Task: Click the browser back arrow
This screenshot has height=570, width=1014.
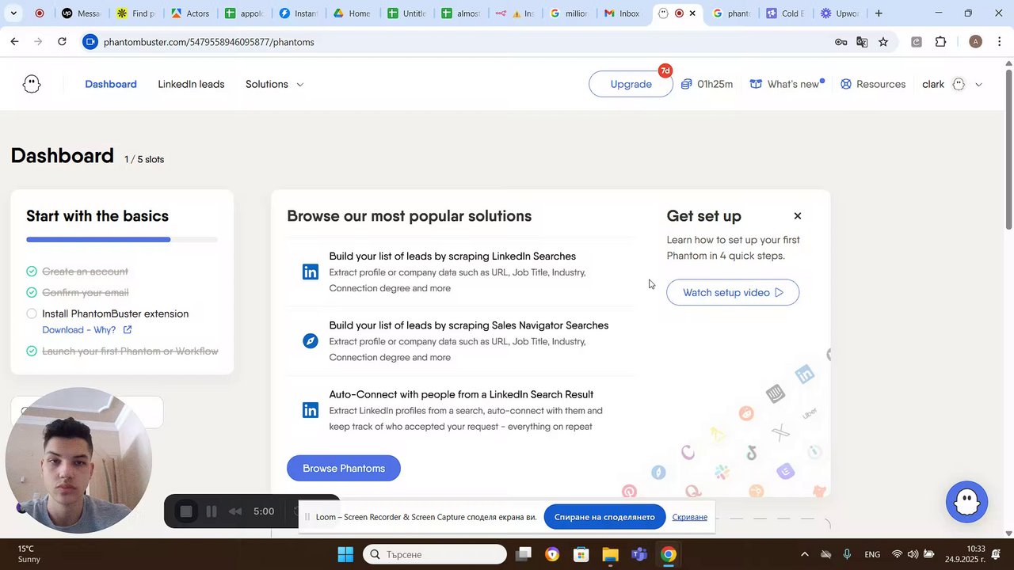Action: pyautogui.click(x=14, y=42)
